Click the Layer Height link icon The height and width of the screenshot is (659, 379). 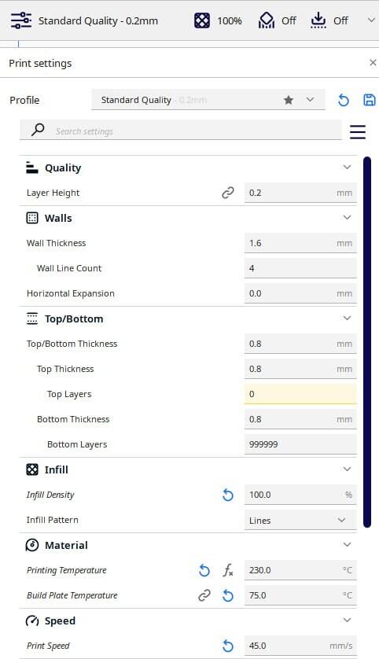[x=228, y=193]
